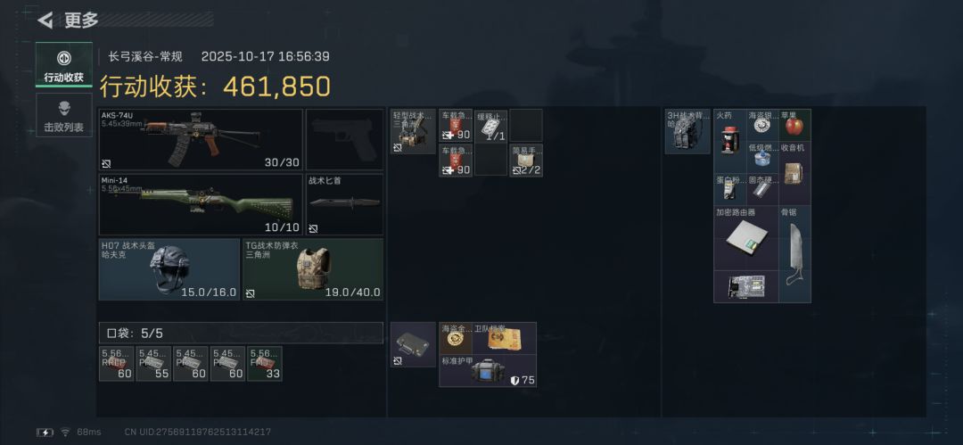Open the 战术匕首 knife item

tap(344, 205)
